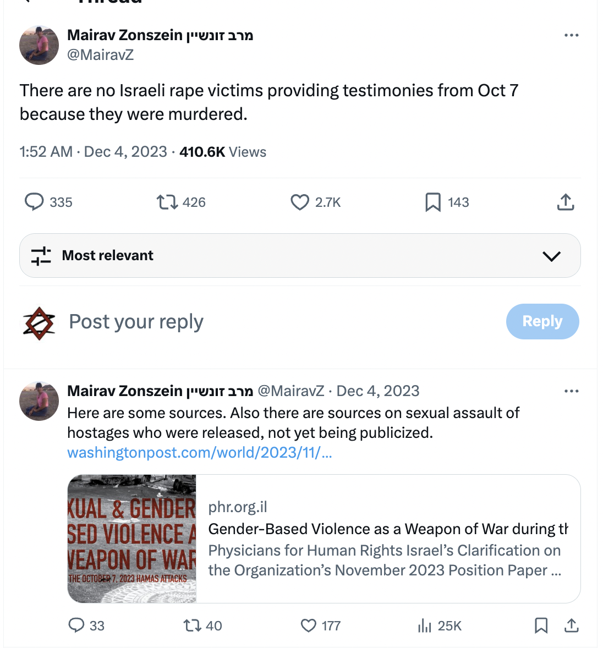Click the blue Reply button

point(542,321)
